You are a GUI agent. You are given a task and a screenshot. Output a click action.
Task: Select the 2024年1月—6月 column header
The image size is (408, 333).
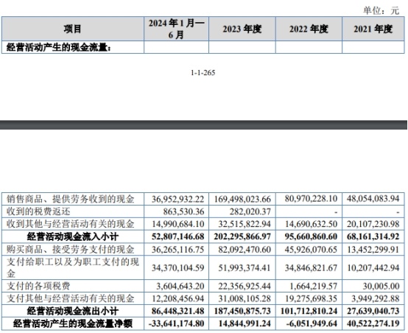177,29
